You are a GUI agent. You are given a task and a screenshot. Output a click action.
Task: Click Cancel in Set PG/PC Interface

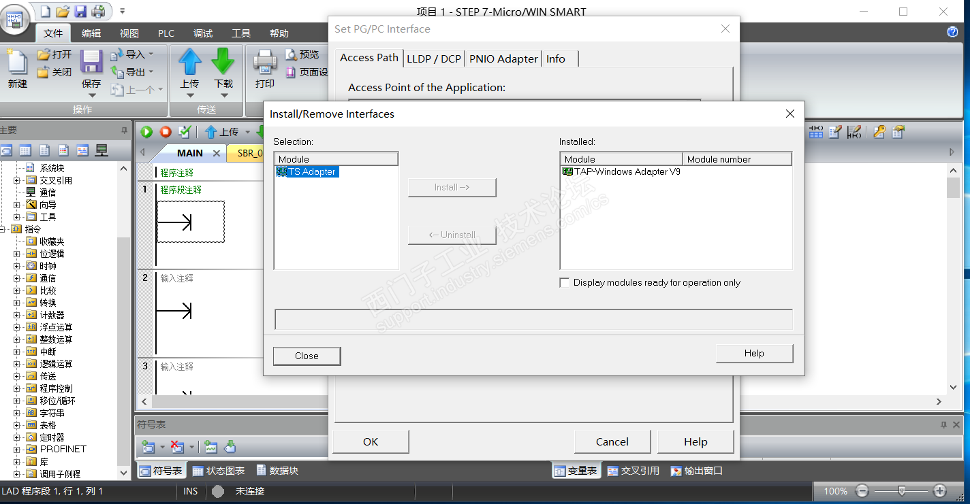(612, 442)
